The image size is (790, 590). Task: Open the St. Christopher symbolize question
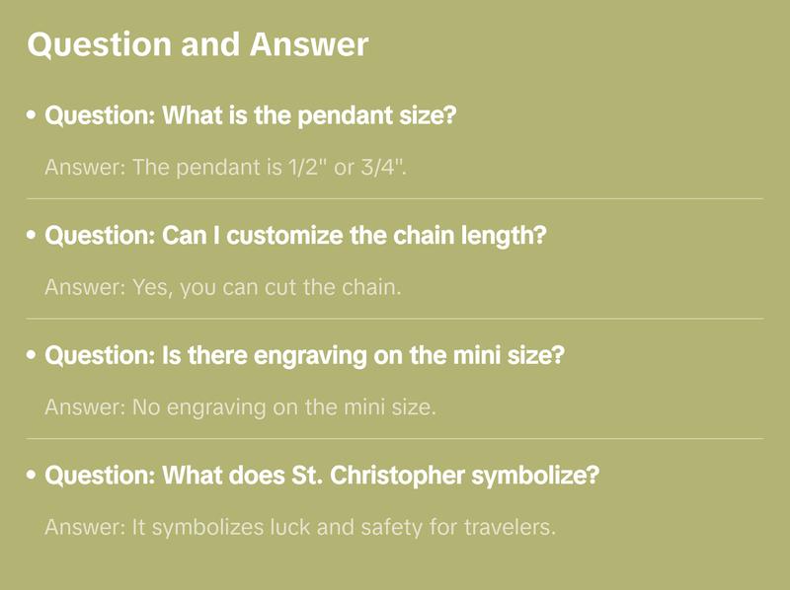click(x=322, y=476)
